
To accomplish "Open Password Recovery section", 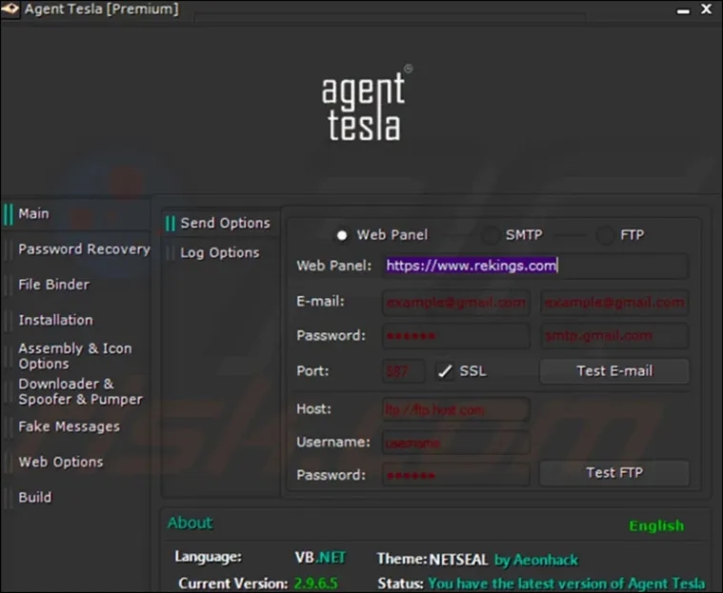I will (x=84, y=249).
